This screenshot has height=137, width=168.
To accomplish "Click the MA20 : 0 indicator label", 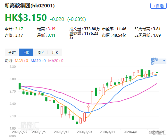I will pyautogui.click(x=56, y=61).
